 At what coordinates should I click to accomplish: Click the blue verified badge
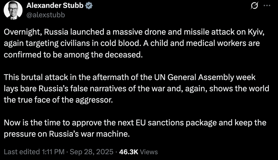[x=89, y=6]
